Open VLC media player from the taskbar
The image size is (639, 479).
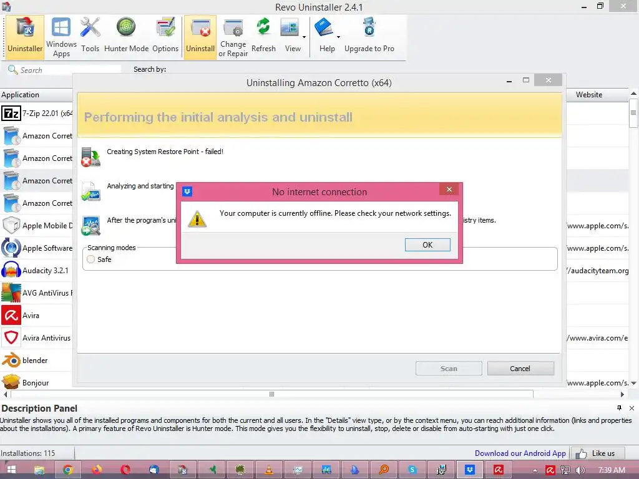pos(269,470)
